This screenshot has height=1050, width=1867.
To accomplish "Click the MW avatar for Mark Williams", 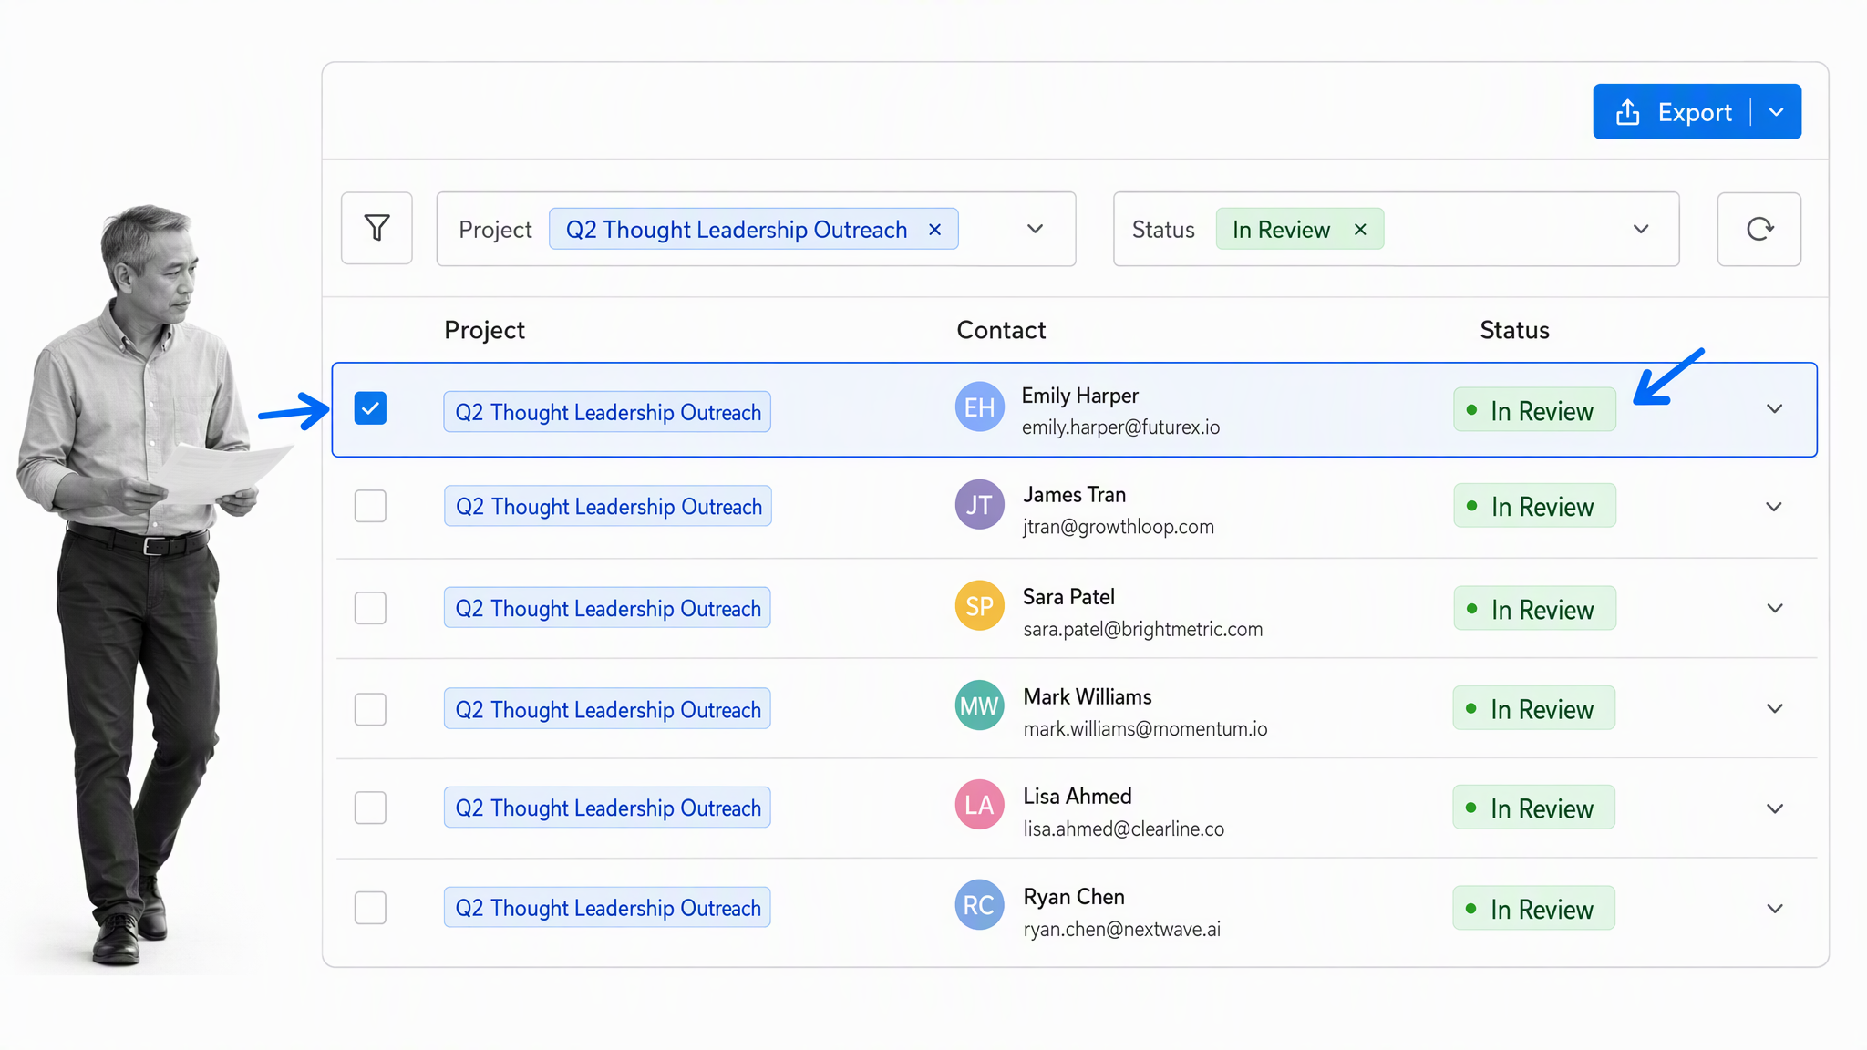I will [980, 705].
